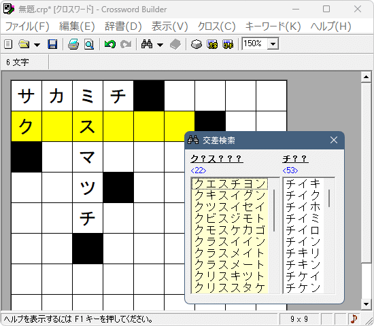
Task: Click the yellow 'ワード' toolbar icon
Action: click(x=228, y=44)
